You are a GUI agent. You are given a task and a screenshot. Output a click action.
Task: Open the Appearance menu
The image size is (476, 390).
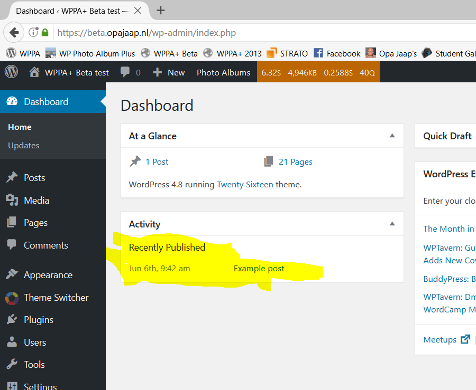[x=53, y=274]
